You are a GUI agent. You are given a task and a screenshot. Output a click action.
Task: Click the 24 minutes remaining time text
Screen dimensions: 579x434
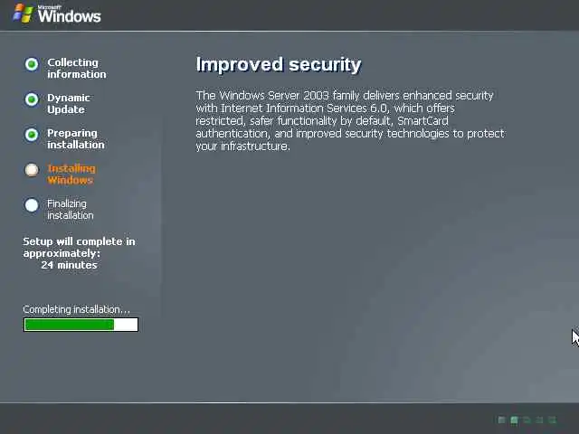click(69, 265)
